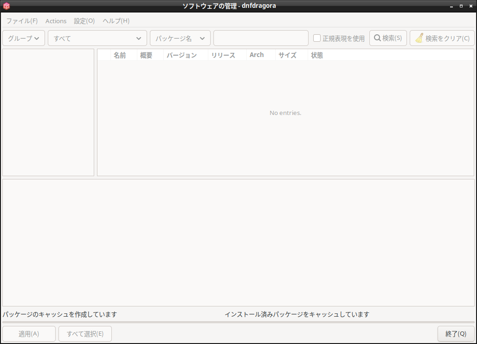The width and height of the screenshot is (477, 344).
Task: Click the 検索(S) search button
Action: click(388, 38)
